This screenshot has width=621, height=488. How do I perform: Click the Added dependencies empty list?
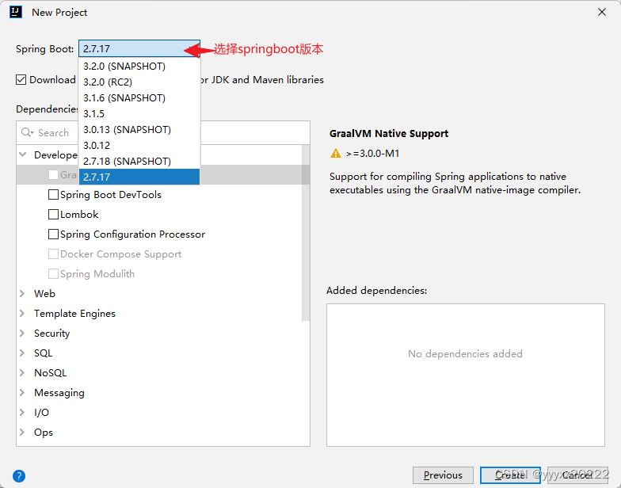point(466,376)
